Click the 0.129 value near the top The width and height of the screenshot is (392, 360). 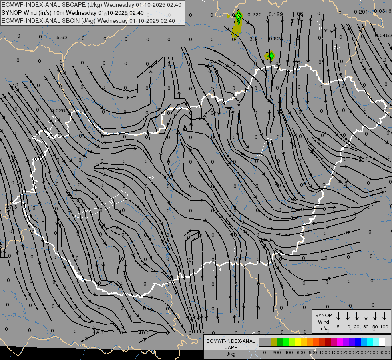point(276,14)
